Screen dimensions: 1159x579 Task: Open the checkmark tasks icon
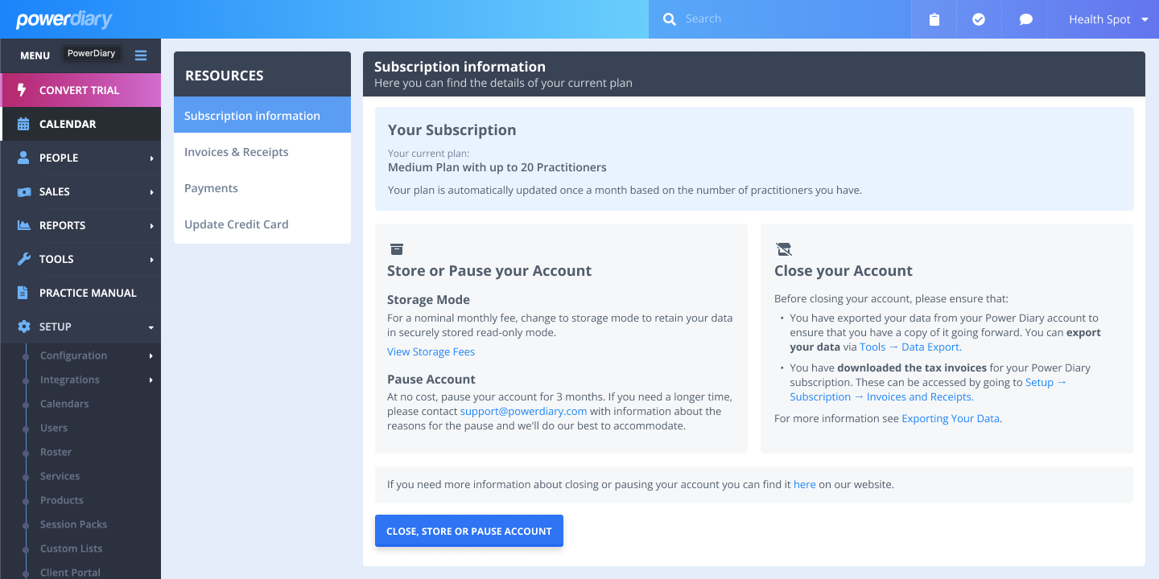tap(979, 19)
